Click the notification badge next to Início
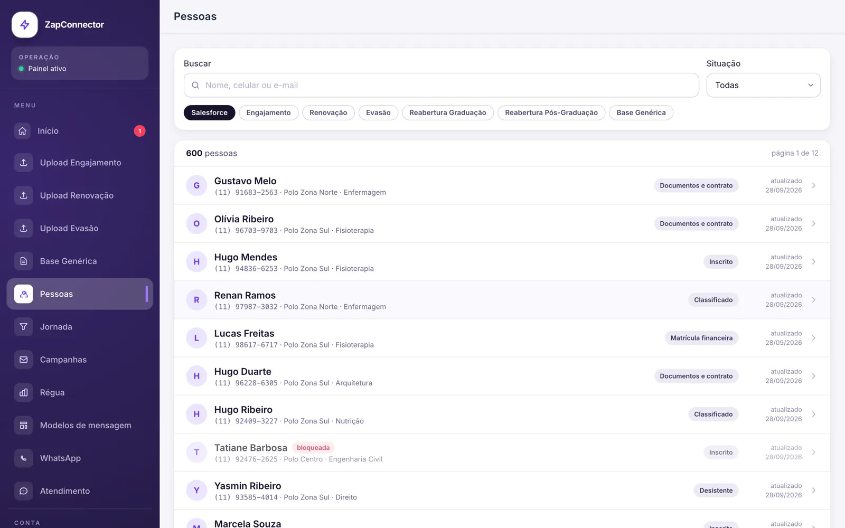 [x=139, y=131]
